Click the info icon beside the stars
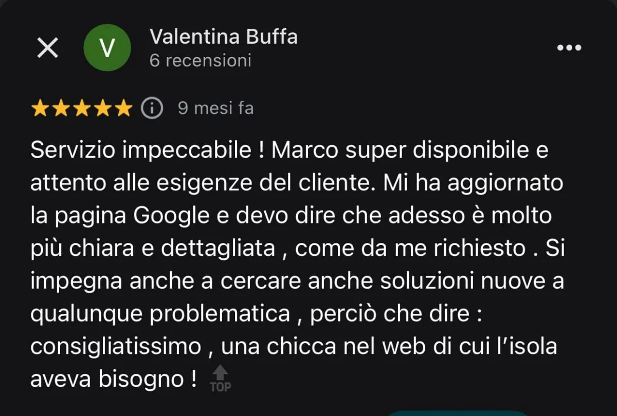Image resolution: width=617 pixels, height=416 pixels. pyautogui.click(x=152, y=108)
